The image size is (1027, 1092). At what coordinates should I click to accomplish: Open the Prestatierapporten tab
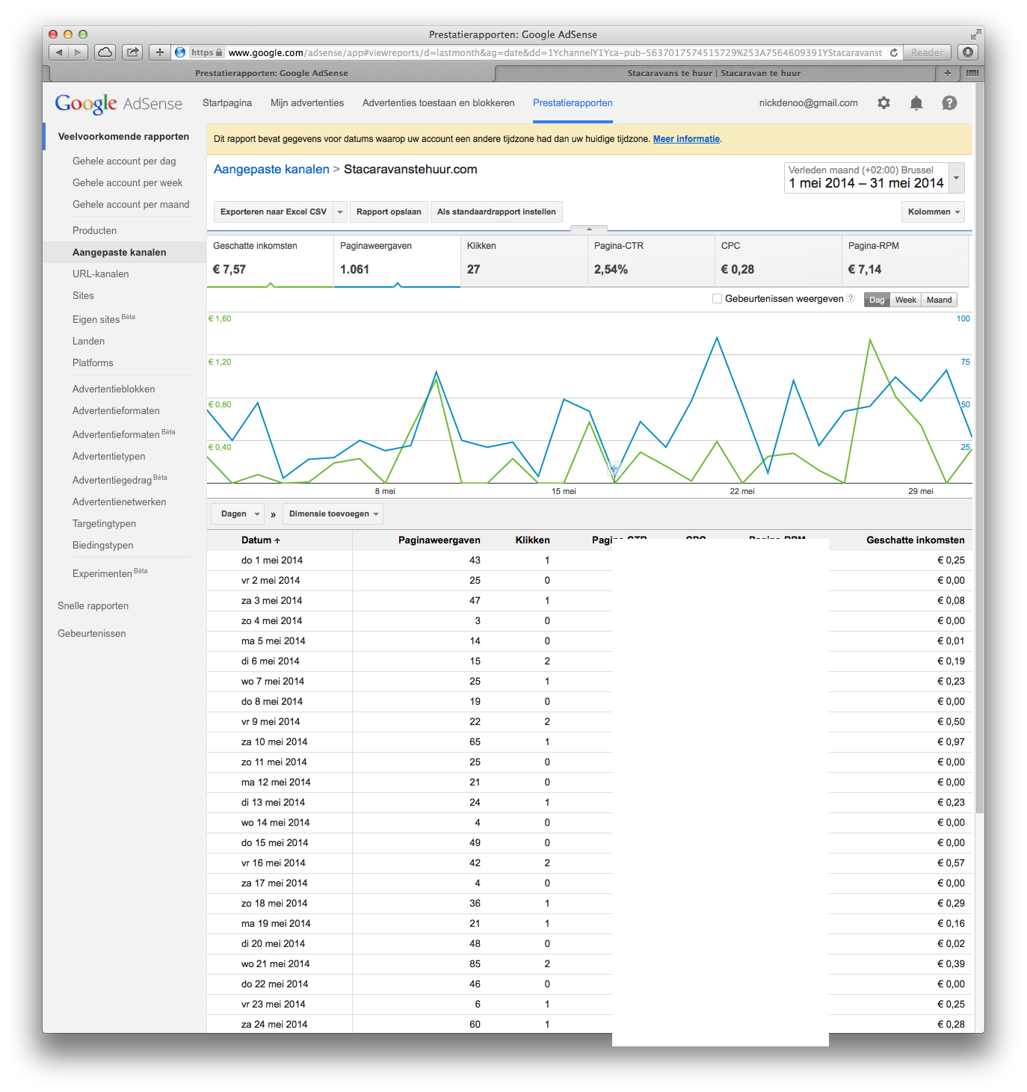[x=573, y=103]
